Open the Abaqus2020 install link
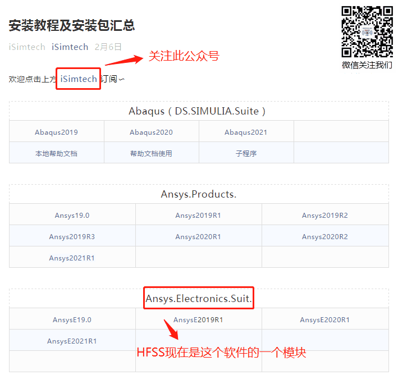Viewport: 398px width, 375px height. 151,132
